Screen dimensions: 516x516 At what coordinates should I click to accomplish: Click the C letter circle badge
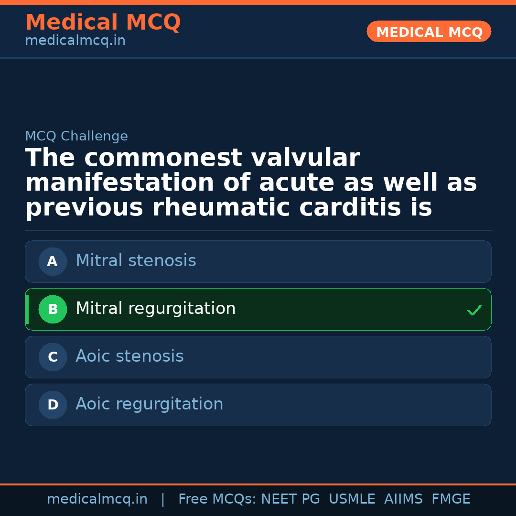(53, 357)
